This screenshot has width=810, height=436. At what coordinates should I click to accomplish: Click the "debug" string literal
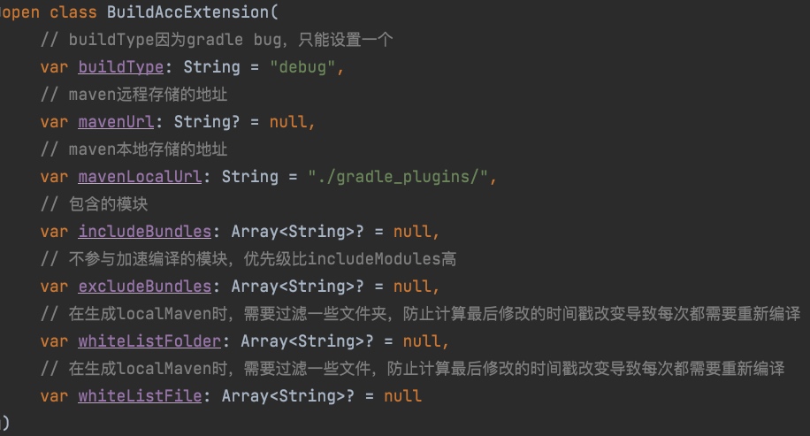coord(302,67)
